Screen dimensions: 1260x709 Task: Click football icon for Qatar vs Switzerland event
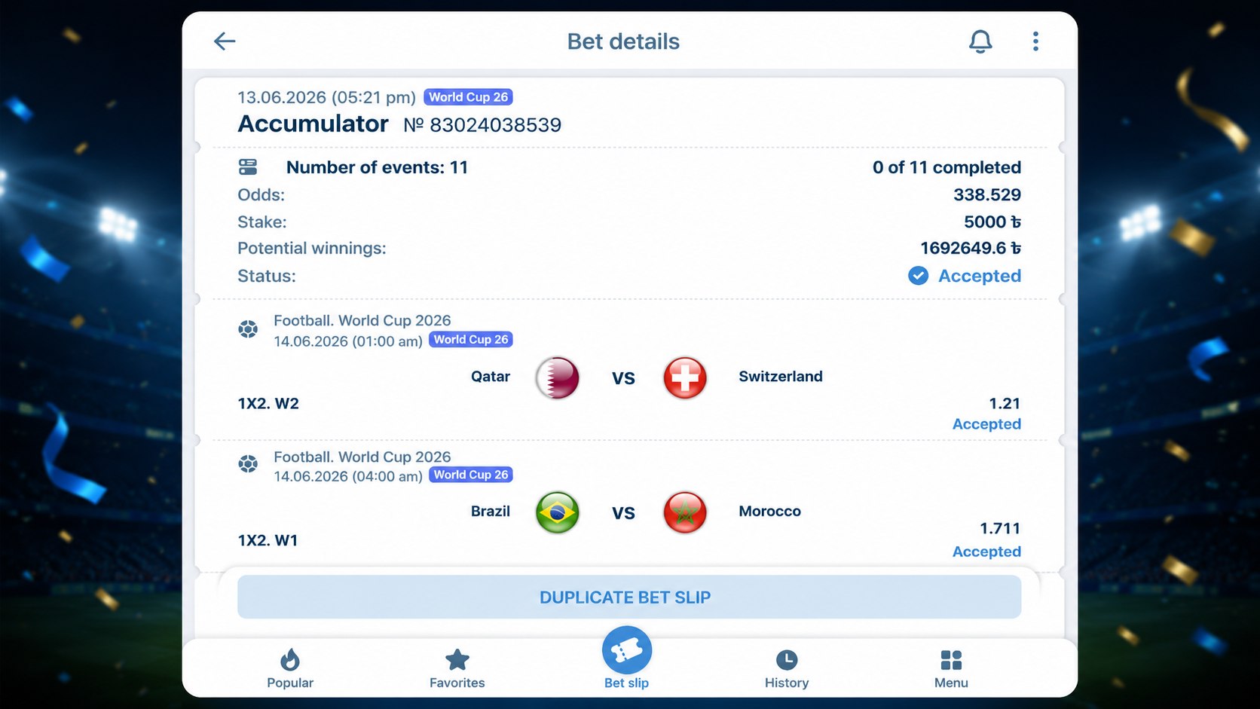[248, 329]
